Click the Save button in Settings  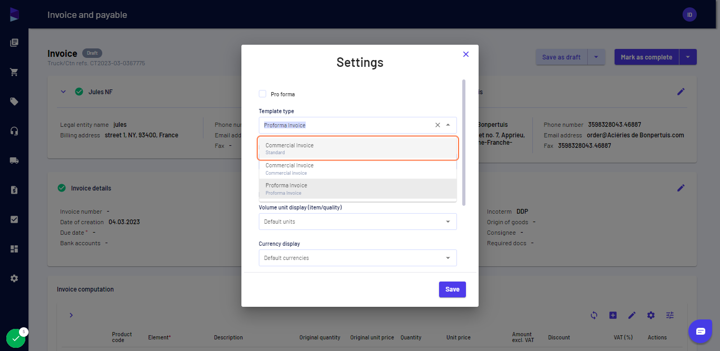[x=452, y=289]
